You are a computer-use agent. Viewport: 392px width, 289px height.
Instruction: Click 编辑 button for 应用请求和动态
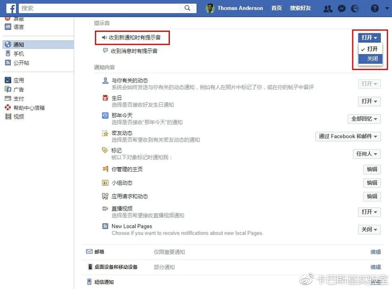point(372,196)
